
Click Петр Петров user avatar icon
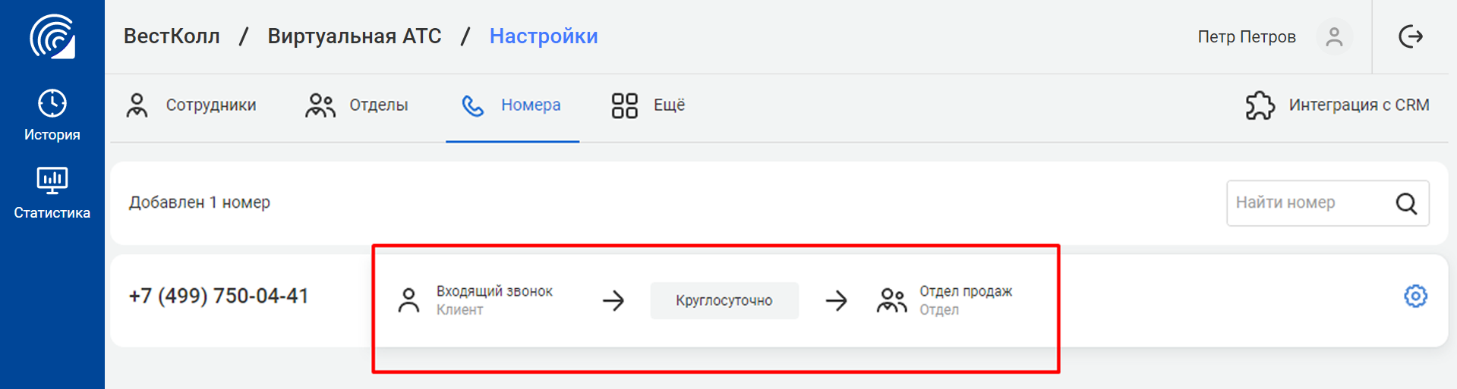coord(1334,36)
